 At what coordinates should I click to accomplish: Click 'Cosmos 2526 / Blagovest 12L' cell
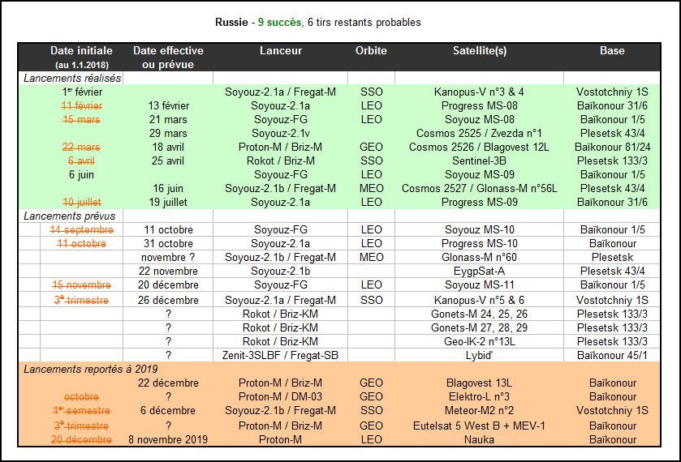pyautogui.click(x=479, y=147)
